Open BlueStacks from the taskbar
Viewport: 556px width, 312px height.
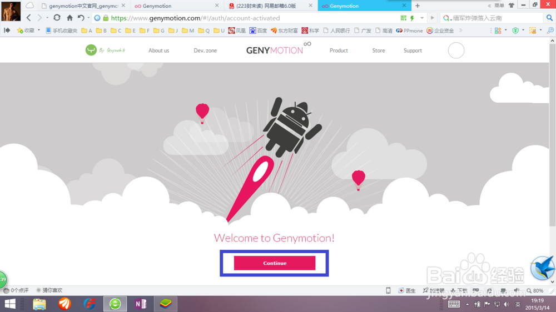pyautogui.click(x=166, y=304)
